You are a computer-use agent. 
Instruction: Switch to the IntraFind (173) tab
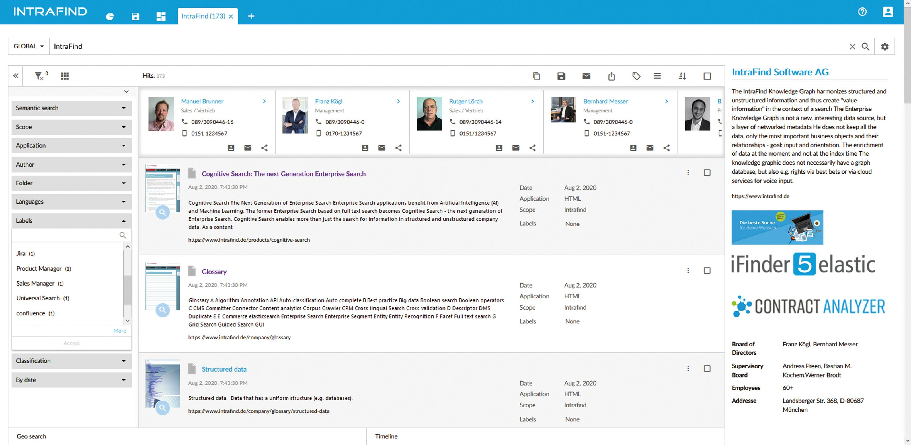(203, 16)
